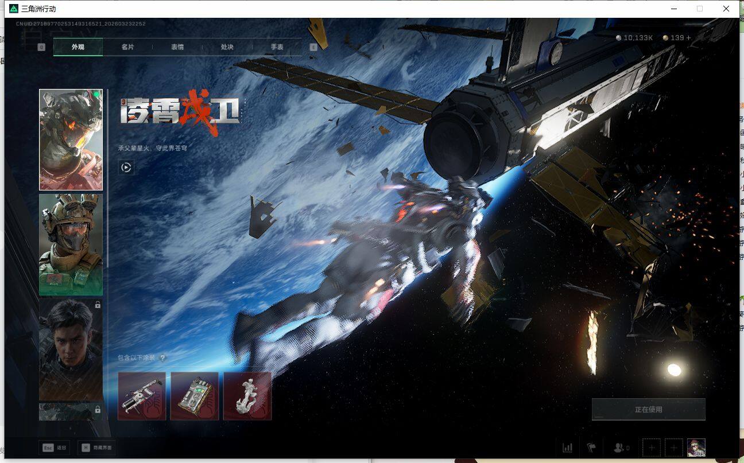Viewport: 744px width, 463px height.
Task: Open the white figurine item in the bundle
Action: click(247, 396)
